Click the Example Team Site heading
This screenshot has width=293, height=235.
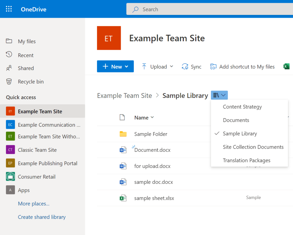167,38
